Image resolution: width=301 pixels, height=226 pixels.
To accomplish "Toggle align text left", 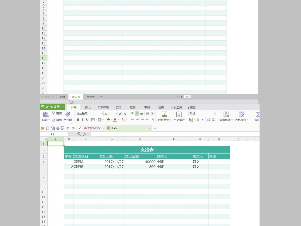I will coord(132,120).
